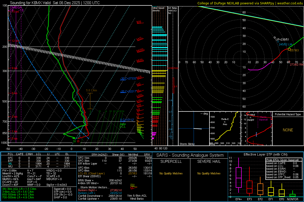Select the 245/52 LM Bunkers left marker
The height and width of the screenshot is (202, 304).
pyautogui.click(x=278, y=42)
